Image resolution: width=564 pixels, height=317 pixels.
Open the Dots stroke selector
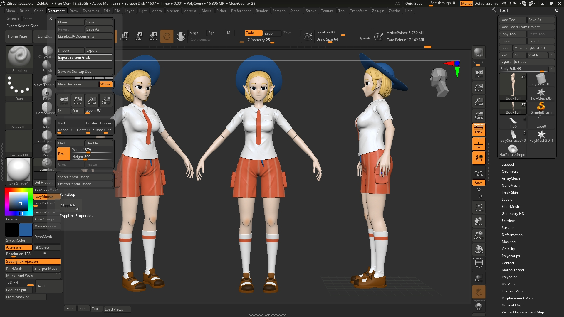[19, 87]
